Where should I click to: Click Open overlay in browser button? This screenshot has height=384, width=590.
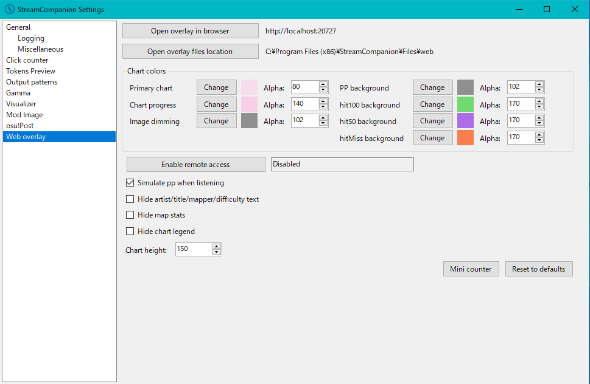tap(191, 31)
